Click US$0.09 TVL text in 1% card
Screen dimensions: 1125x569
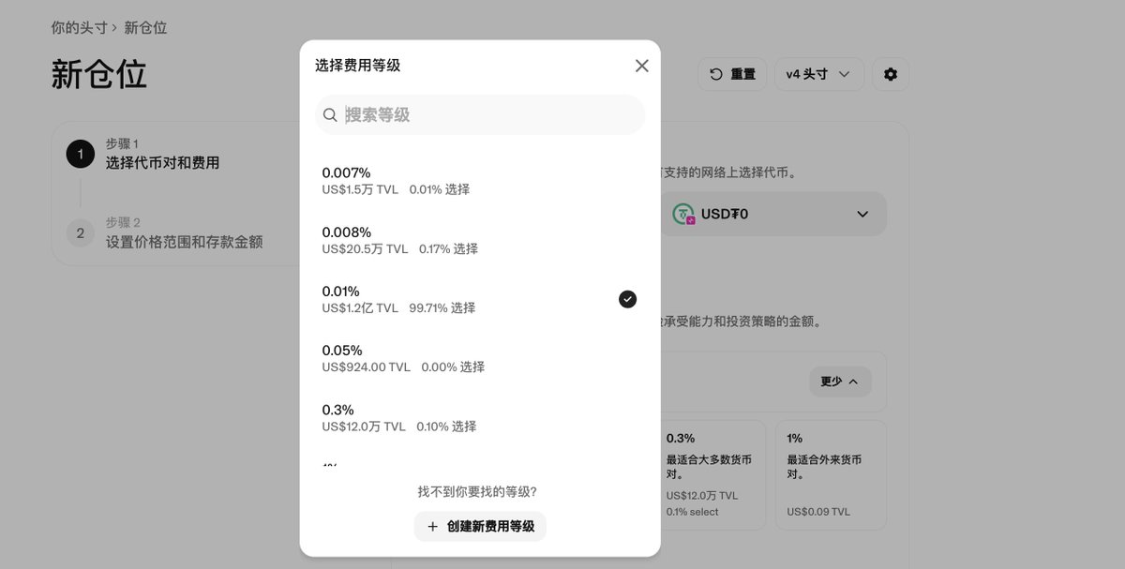point(818,512)
